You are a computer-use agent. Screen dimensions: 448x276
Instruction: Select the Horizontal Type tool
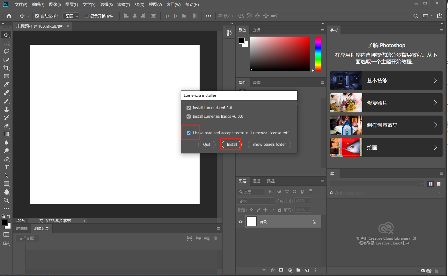(x=6, y=167)
